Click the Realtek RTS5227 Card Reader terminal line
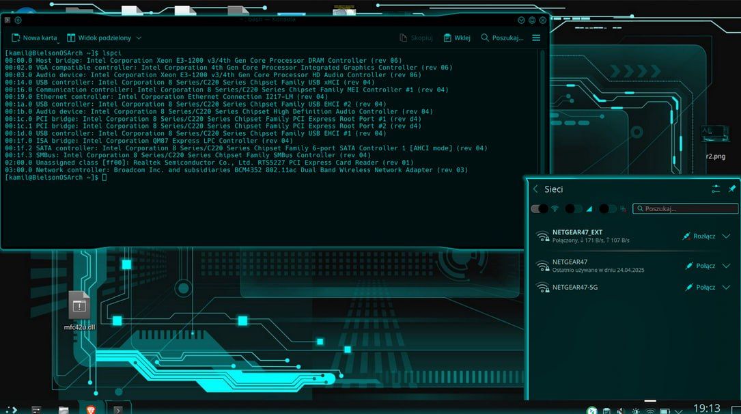 209,163
